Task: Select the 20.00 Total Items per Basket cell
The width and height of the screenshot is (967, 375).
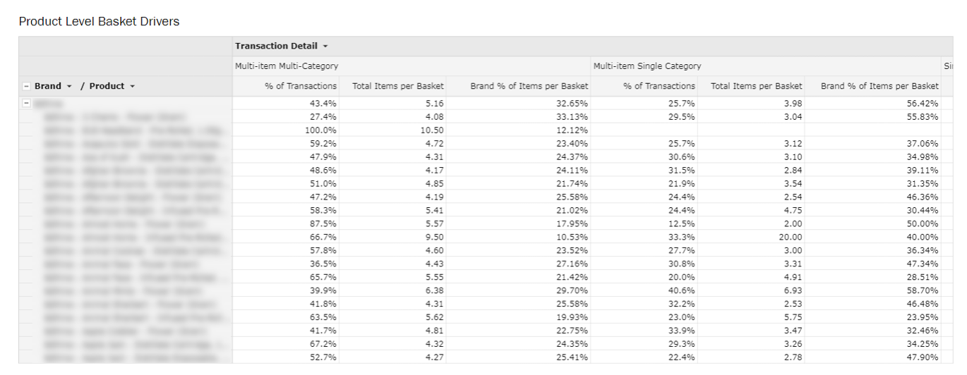Action: point(791,238)
